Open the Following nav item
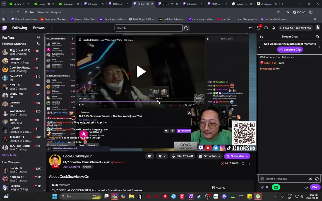This screenshot has width=322, height=201. [x=20, y=28]
